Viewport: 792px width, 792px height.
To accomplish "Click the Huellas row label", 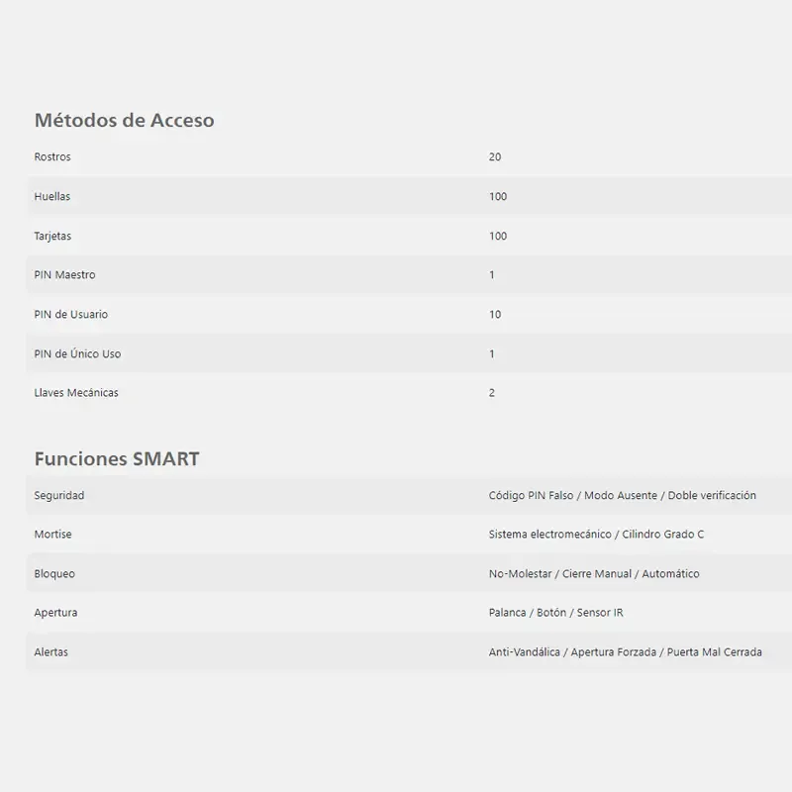I will tap(52, 196).
